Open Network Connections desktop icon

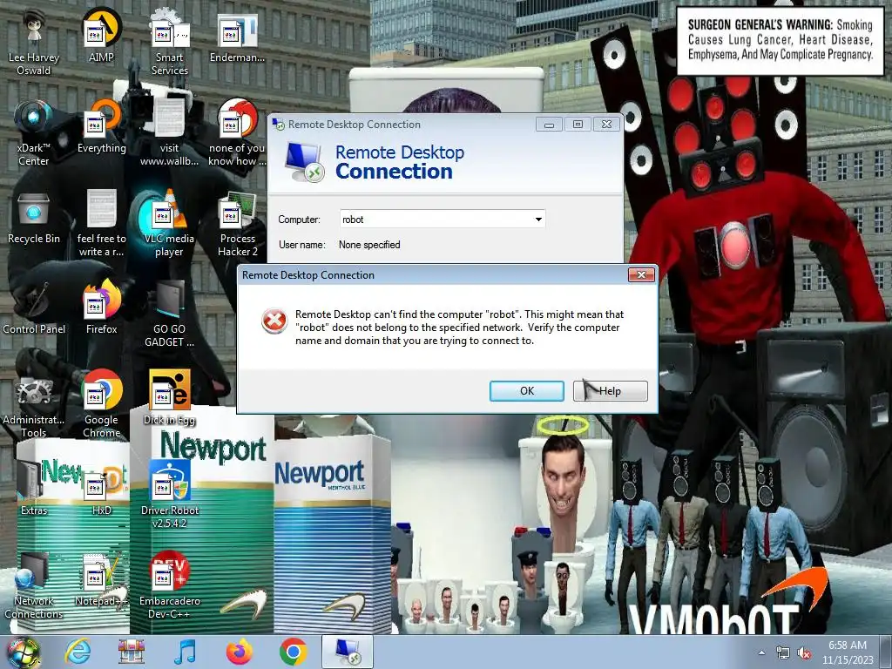[x=34, y=585]
